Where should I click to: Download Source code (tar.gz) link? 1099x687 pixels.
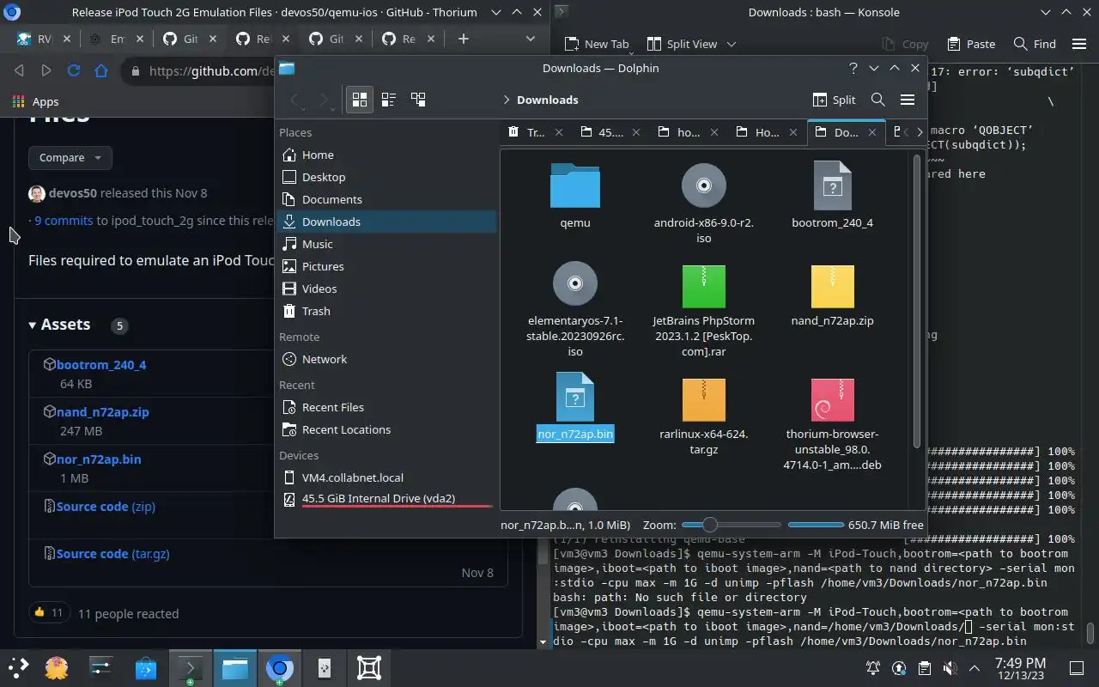[112, 553]
